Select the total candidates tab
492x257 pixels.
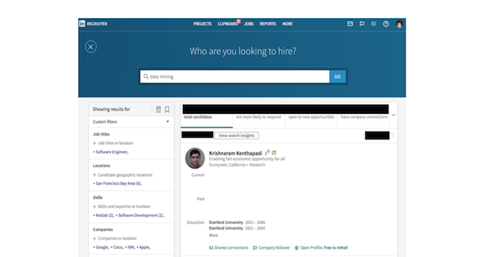[x=207, y=117]
